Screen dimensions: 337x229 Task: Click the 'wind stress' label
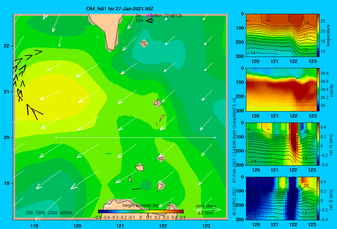tap(206, 206)
